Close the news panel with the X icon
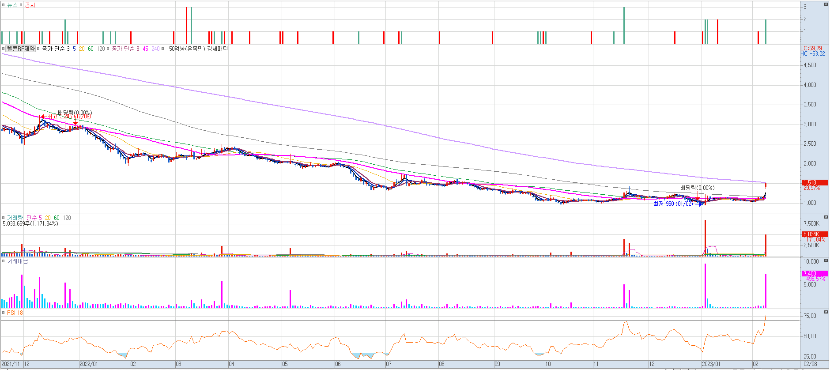The image size is (830, 370). click(826, 4)
